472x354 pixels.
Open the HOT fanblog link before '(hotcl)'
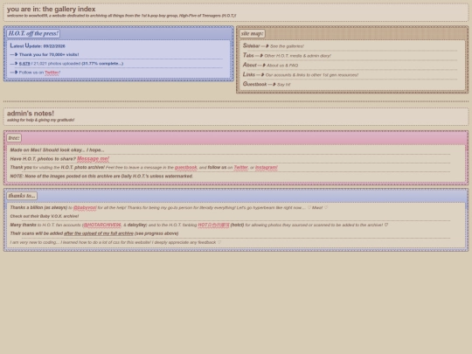213,225
